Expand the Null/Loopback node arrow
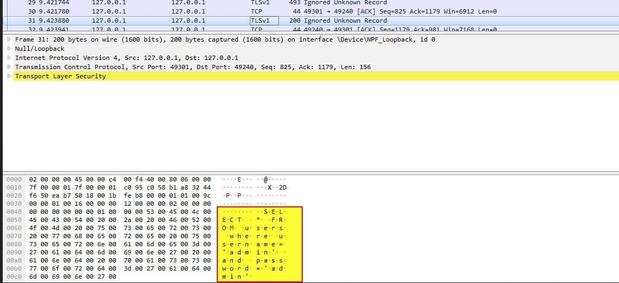Image resolution: width=619 pixels, height=283 pixels. [x=9, y=49]
